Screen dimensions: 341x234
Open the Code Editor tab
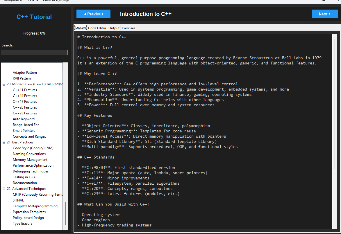click(97, 28)
